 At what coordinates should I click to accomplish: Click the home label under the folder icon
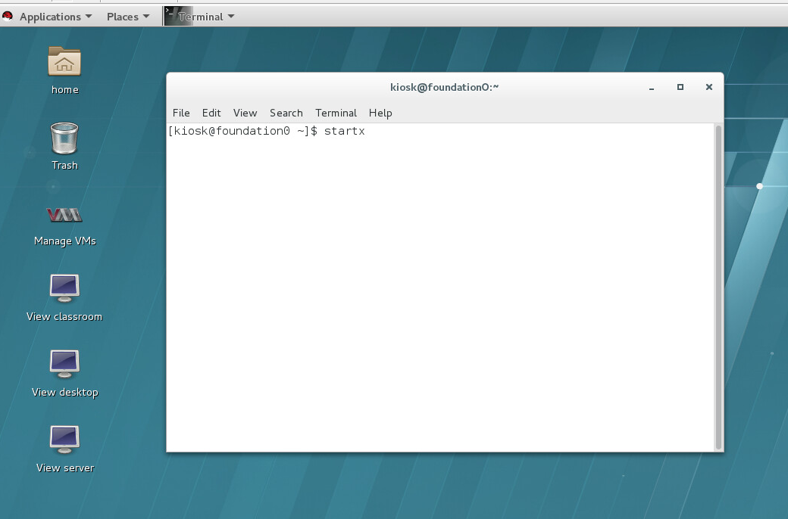click(x=65, y=90)
